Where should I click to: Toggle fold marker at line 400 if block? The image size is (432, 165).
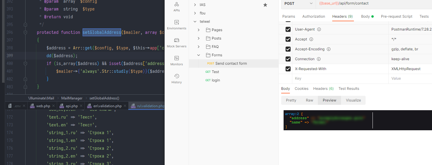(25, 63)
